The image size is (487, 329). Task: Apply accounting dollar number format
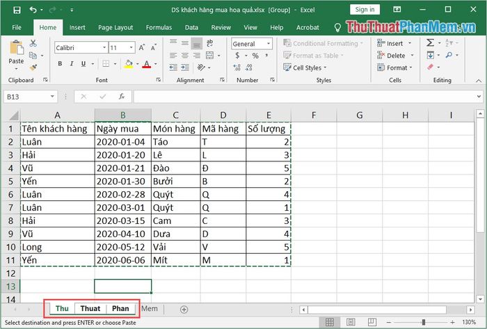238,56
